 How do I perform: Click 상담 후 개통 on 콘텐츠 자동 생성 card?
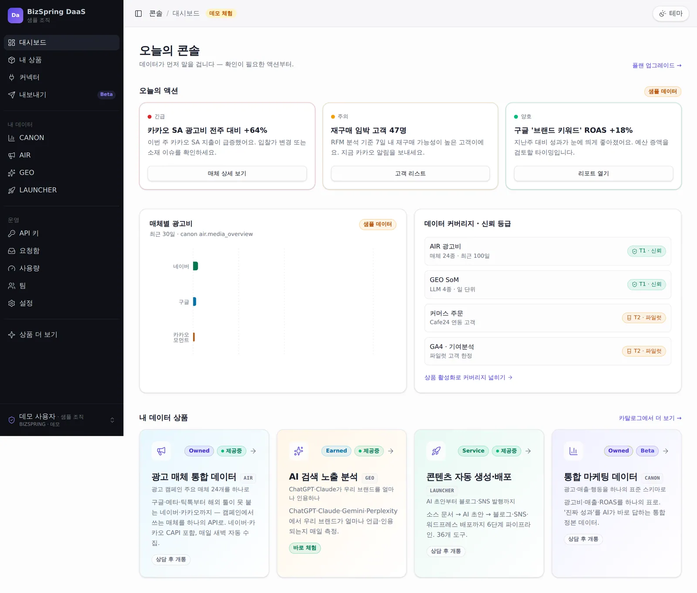[x=446, y=551]
